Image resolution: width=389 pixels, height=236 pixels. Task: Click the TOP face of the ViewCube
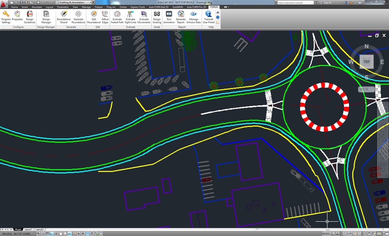366,62
